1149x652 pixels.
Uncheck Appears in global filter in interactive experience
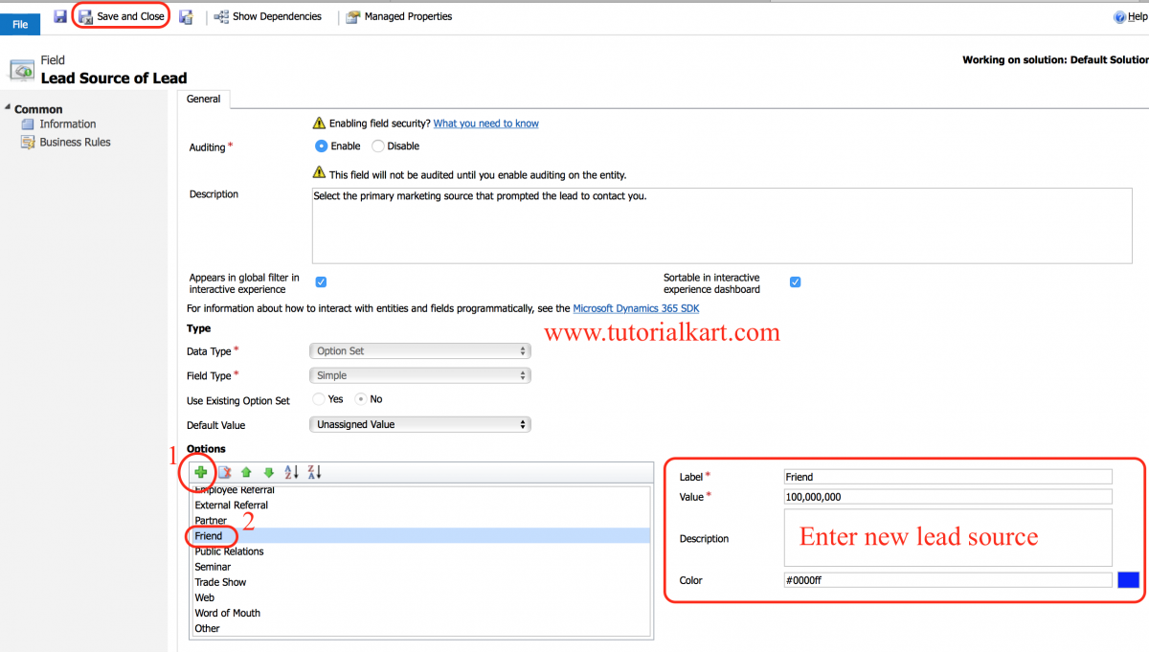coord(321,281)
